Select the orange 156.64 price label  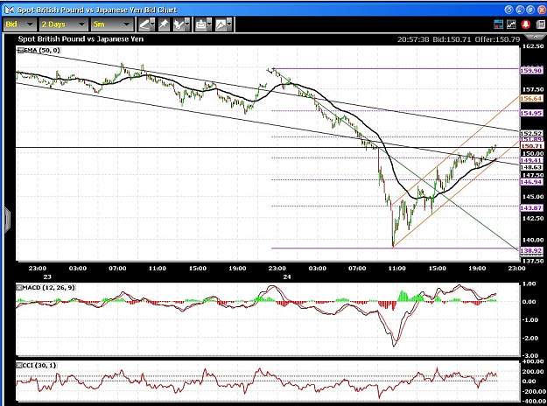(x=531, y=98)
